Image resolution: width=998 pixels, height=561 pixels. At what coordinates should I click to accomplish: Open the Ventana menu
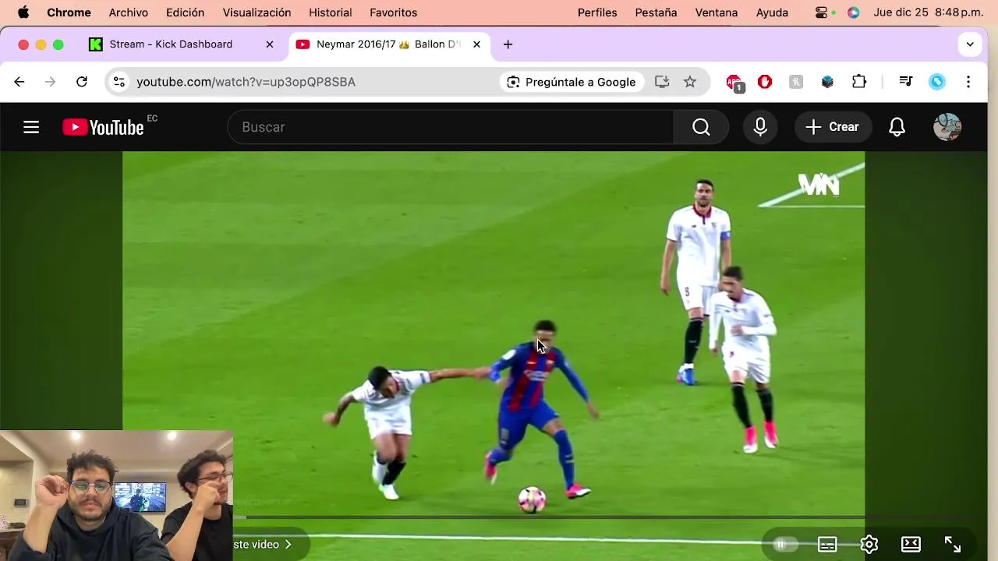pos(717,12)
